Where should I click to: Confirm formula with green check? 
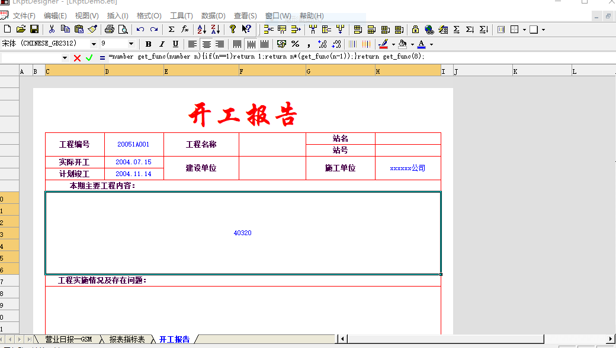click(89, 58)
